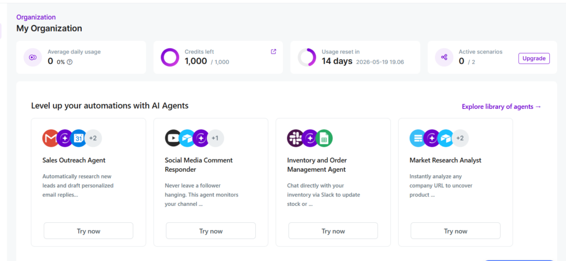
Task: Click the YouTube icon on Social Media Responder
Action: (173, 138)
